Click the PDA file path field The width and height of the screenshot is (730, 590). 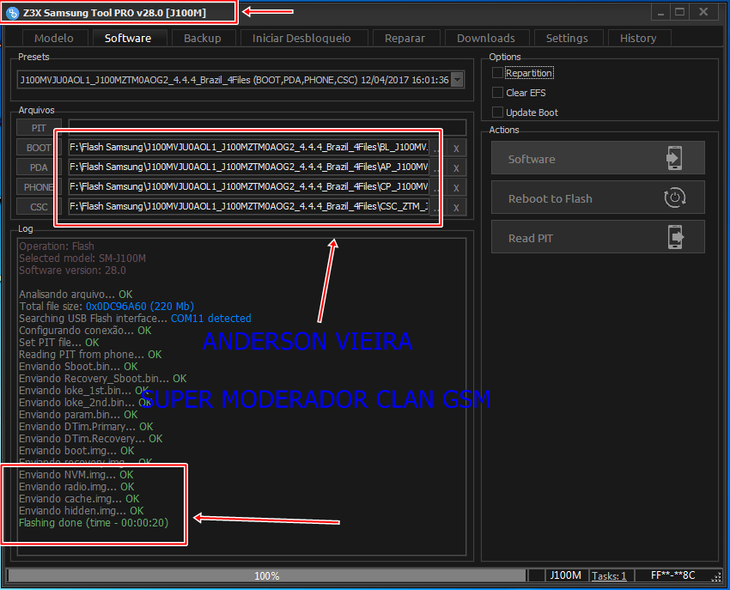pyautogui.click(x=248, y=167)
